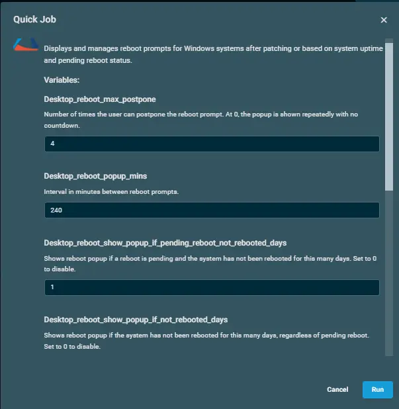This screenshot has width=399, height=409.
Task: Click the Desktop_reboot_popup_mins label
Action: click(x=95, y=176)
